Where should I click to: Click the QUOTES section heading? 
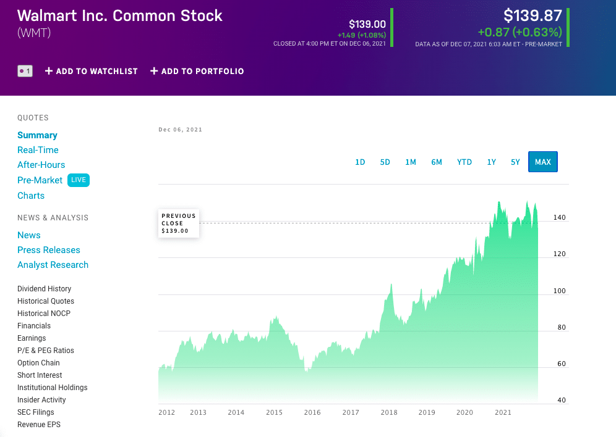pos(33,118)
